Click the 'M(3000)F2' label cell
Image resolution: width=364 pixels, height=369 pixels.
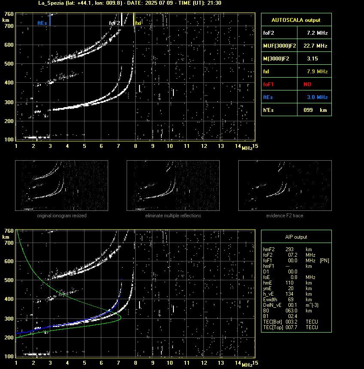(279, 59)
